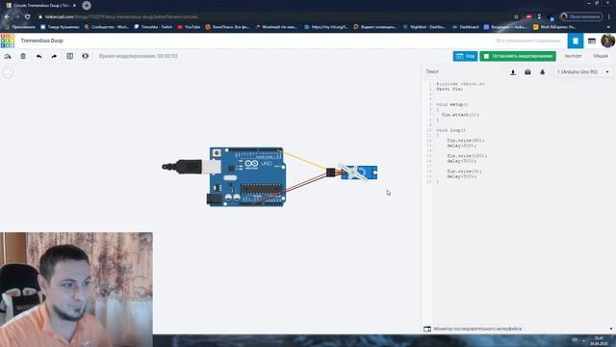Open a new browser tab
Viewport: 616px width, 347px height.
87,6
